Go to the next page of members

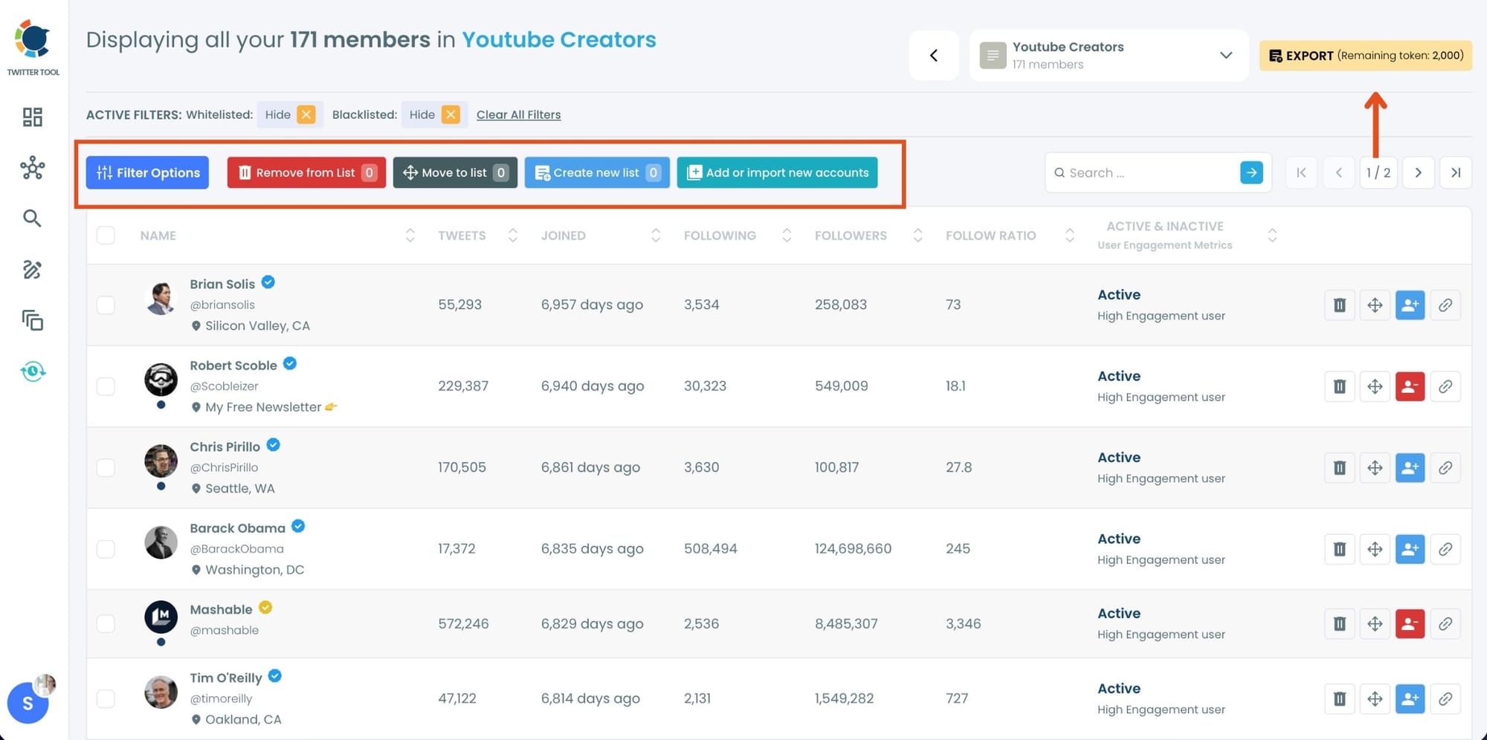click(1418, 172)
